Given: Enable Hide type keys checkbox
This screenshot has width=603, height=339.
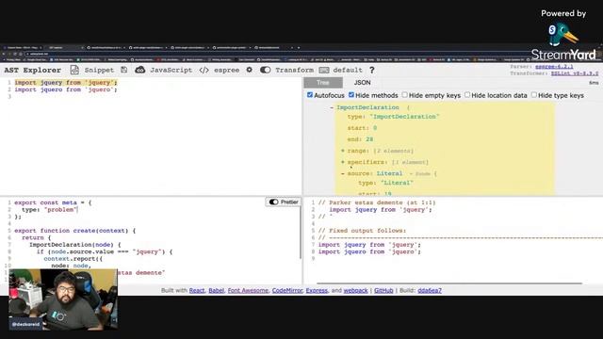Looking at the screenshot, I should pos(534,94).
